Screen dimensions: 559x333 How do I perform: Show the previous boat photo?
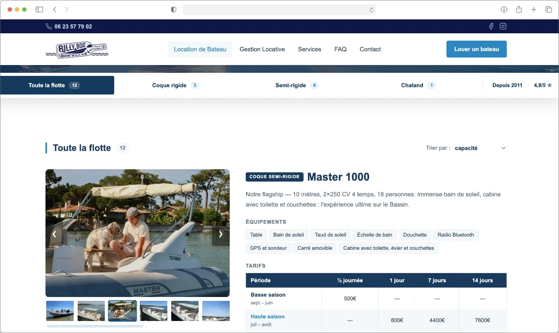pyautogui.click(x=54, y=234)
